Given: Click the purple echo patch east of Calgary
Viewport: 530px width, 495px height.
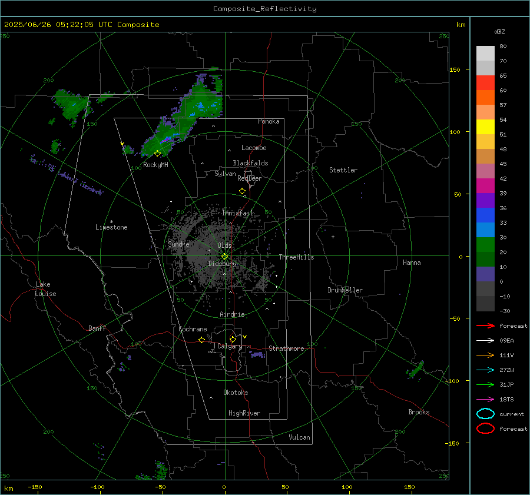Looking at the screenshot, I should pyautogui.click(x=257, y=354).
